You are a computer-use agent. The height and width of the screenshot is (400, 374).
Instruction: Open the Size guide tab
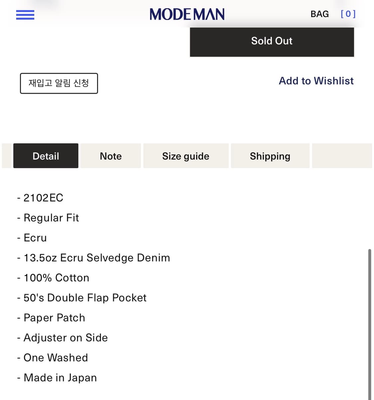point(186,156)
